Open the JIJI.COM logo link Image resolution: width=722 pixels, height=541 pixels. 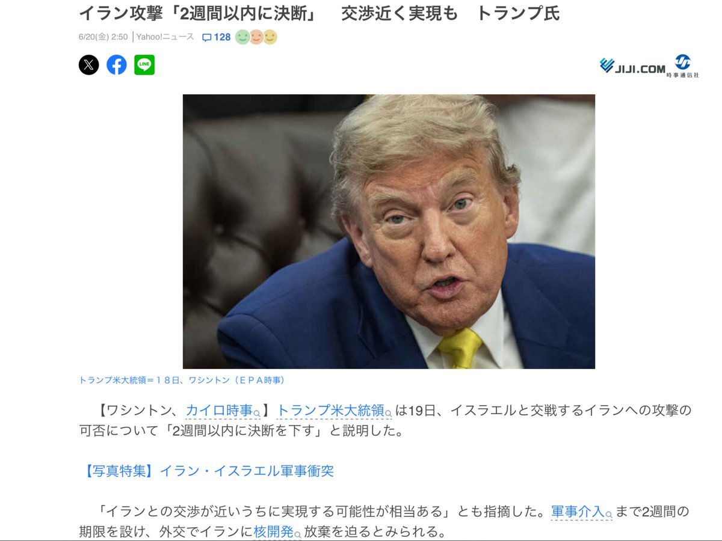633,66
